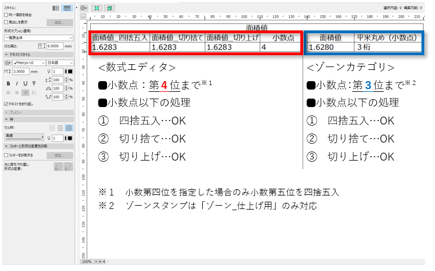Screen dimensions: 435x271
Task: Open the small arrow next to 100% zoom
Action: (96, 261)
